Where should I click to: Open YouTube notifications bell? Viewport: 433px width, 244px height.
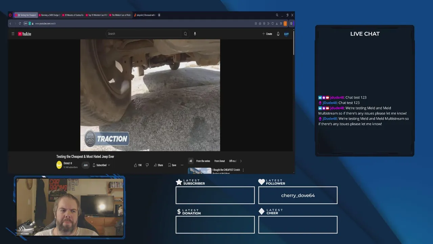pos(278,34)
